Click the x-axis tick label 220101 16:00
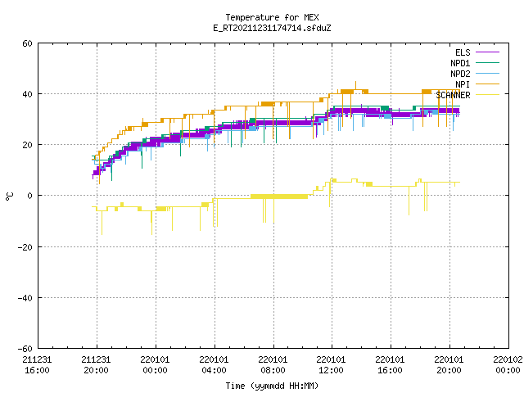 coord(390,365)
